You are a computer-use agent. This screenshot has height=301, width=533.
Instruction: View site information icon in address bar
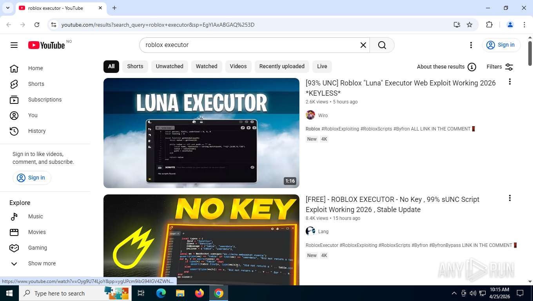[54, 25]
